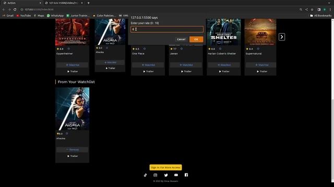Viewport: 334px width, 187px height.
Task: Open Twitter footer icon
Action: pos(166,175)
